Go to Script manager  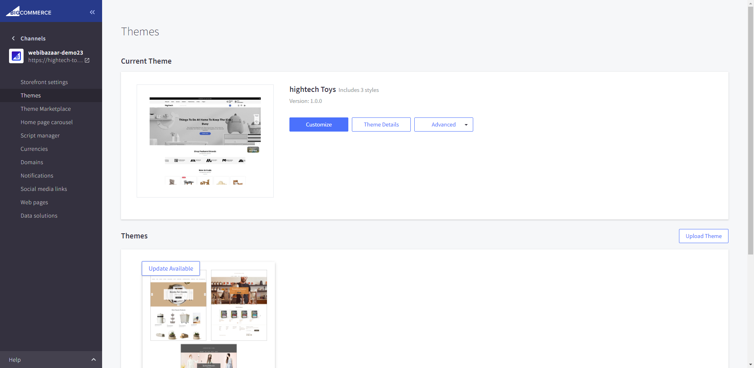(x=40, y=135)
